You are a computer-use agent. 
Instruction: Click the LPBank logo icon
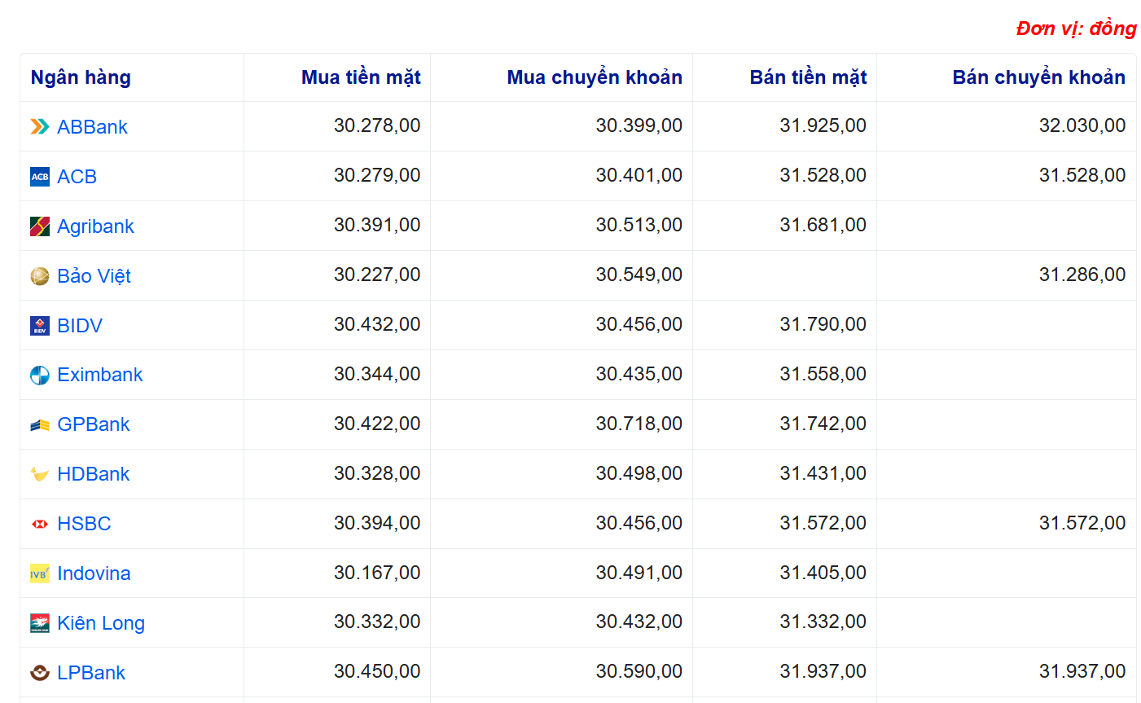click(40, 673)
